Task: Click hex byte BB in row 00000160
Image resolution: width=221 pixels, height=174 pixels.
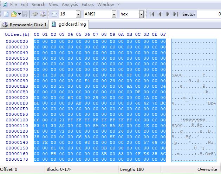Action: [53, 154]
